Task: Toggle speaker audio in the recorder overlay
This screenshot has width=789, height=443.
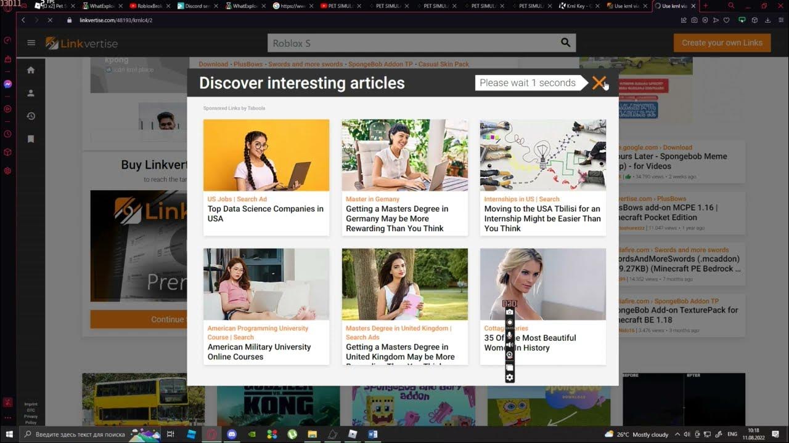Action: tap(510, 345)
